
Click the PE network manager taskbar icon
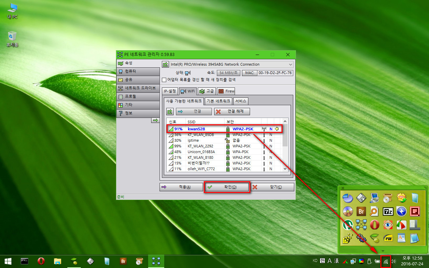[x=156, y=261]
